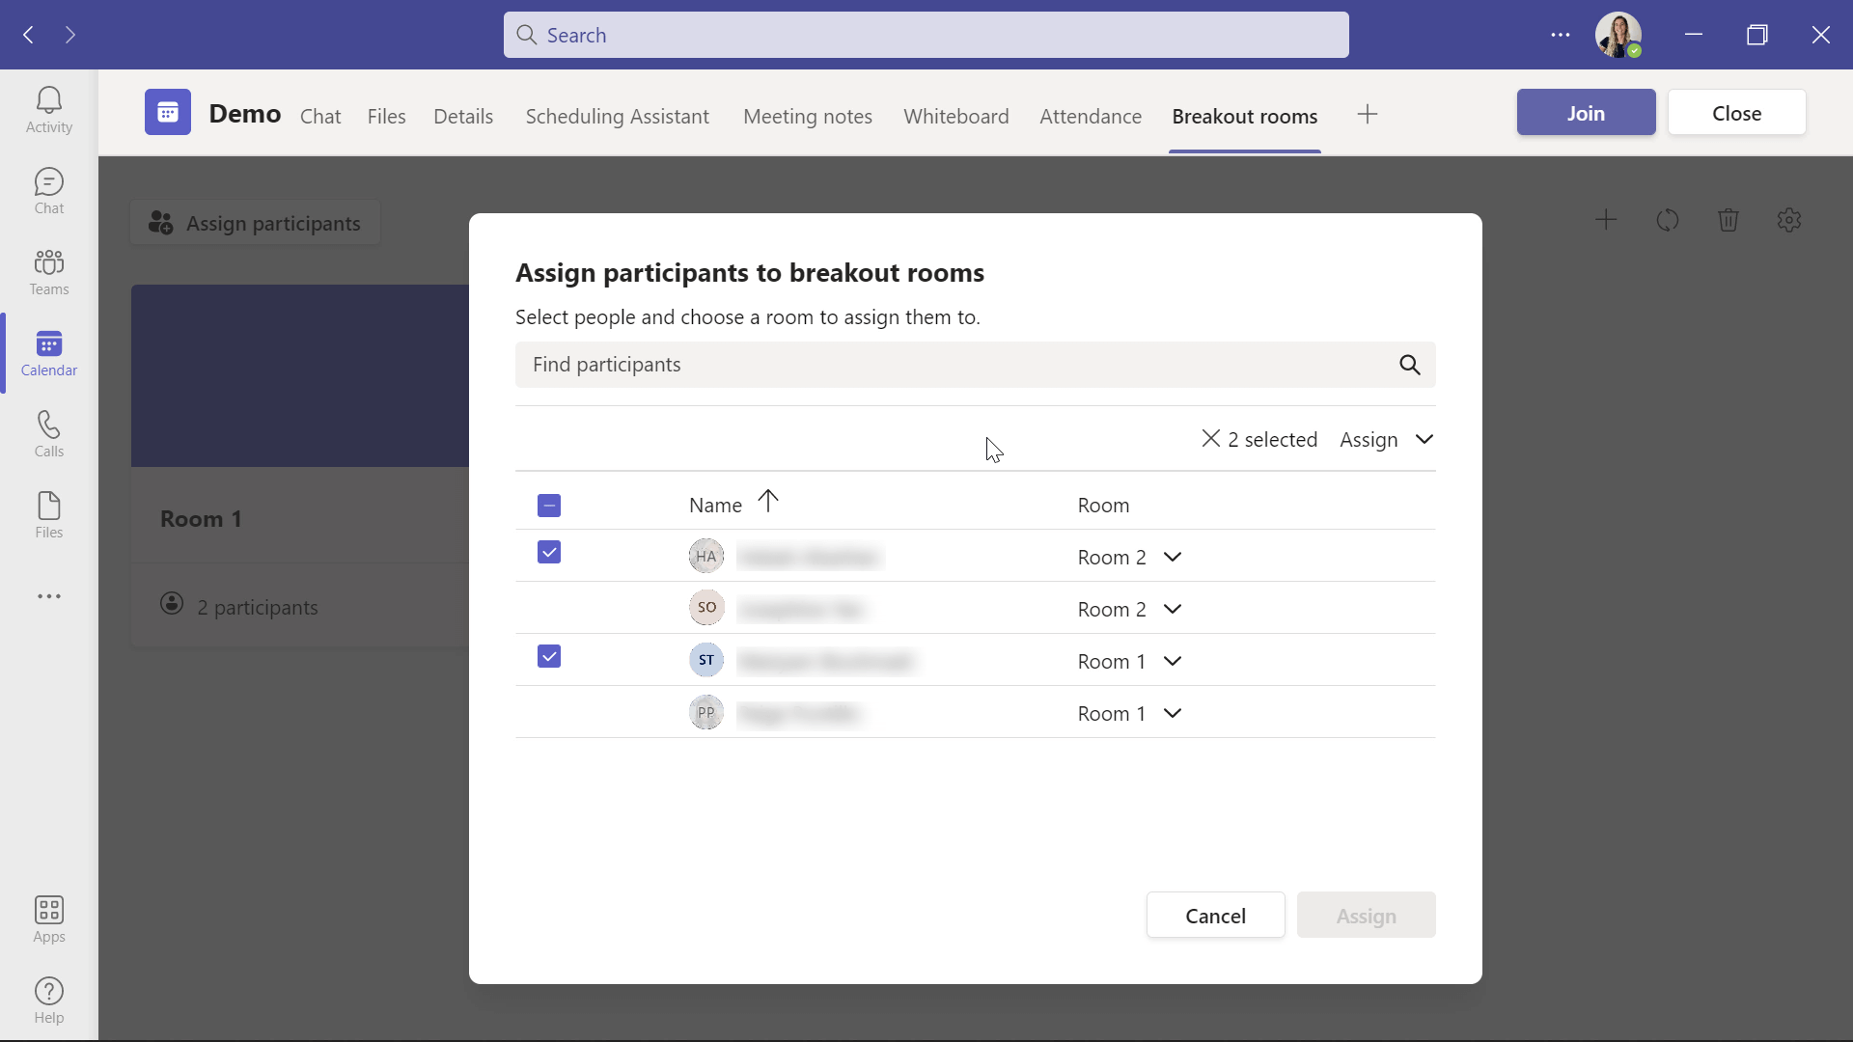Switch to the Chat tab

coord(320,116)
